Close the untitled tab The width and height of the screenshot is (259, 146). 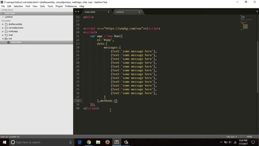[x=139, y=12]
